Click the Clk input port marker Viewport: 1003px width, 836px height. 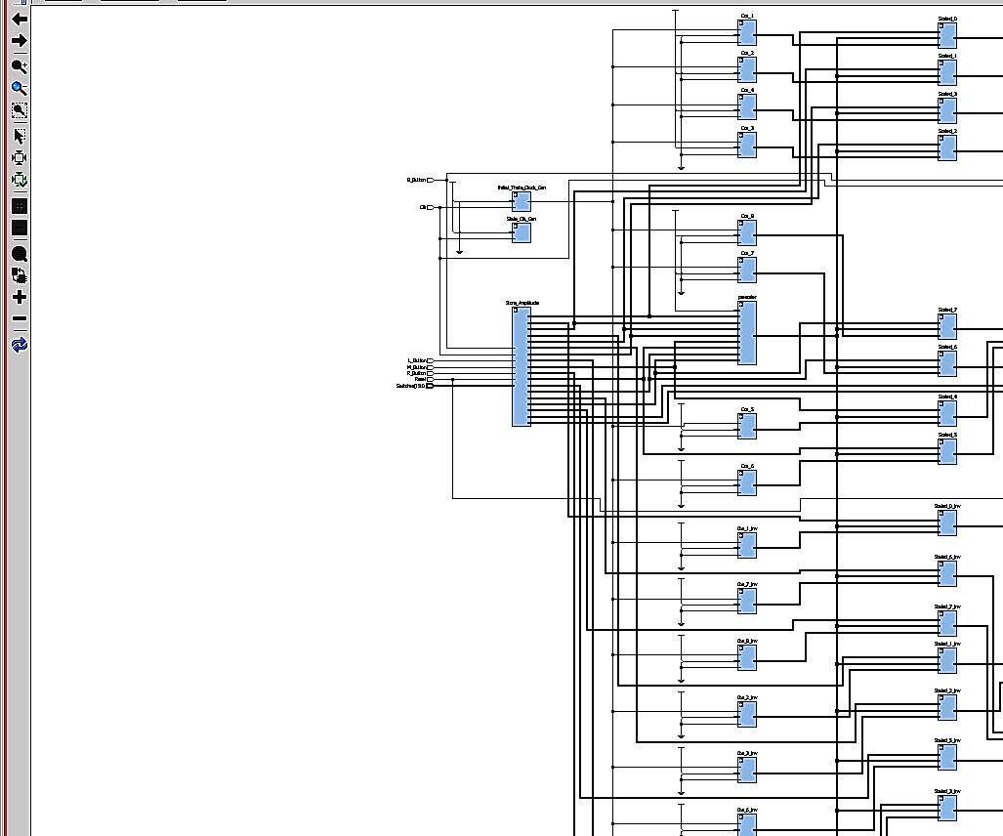(430, 207)
